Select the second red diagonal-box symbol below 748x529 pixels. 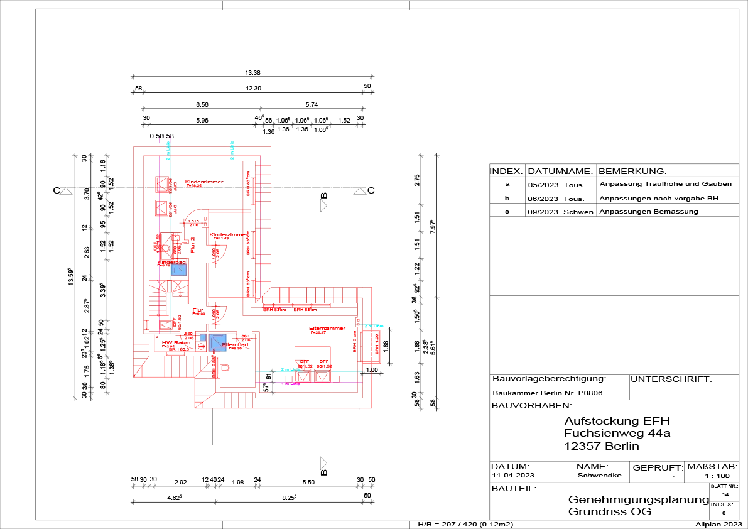(x=163, y=208)
